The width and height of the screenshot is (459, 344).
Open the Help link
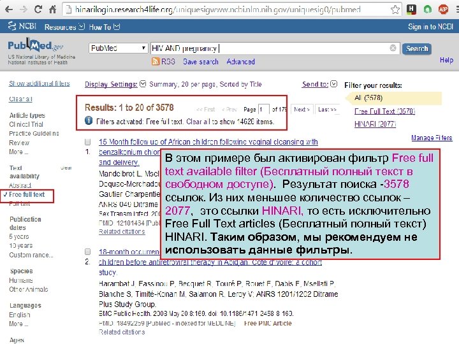(x=446, y=60)
